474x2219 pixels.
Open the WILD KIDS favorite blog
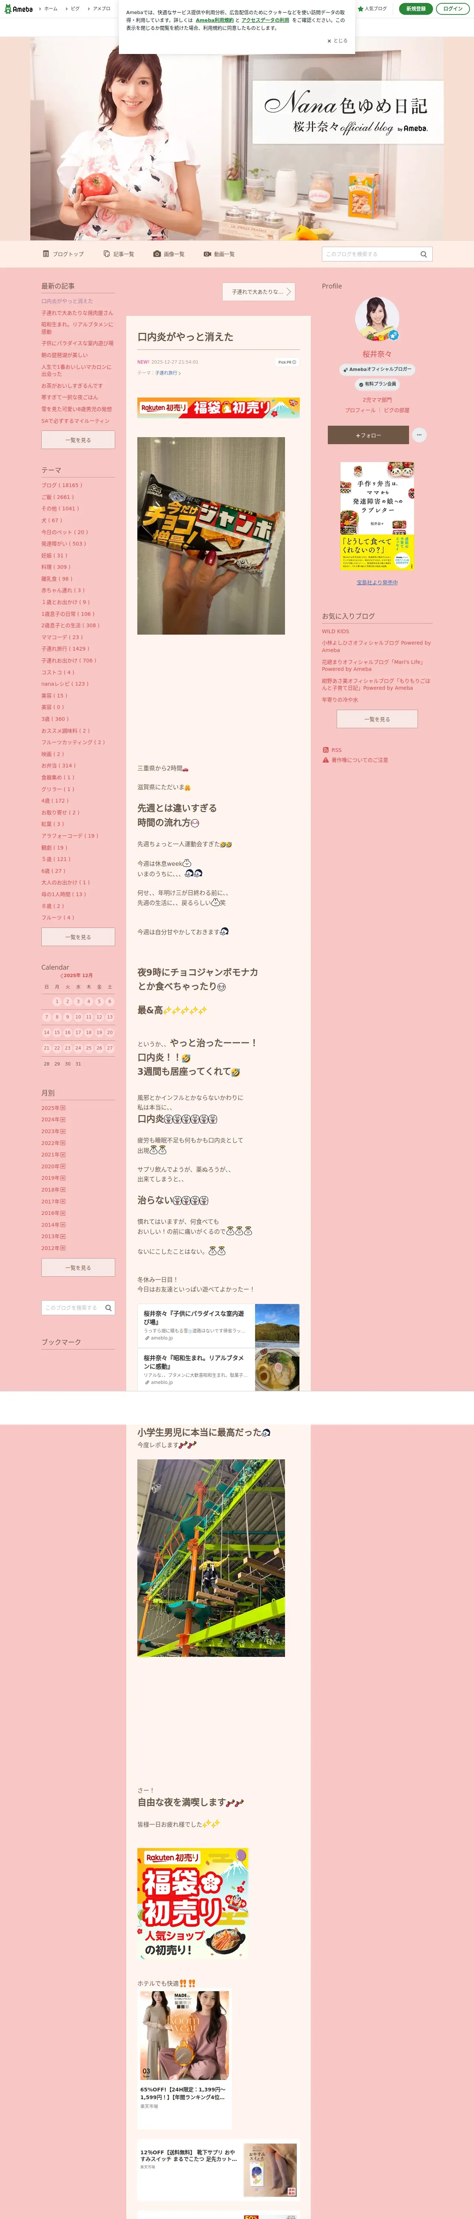(x=336, y=631)
